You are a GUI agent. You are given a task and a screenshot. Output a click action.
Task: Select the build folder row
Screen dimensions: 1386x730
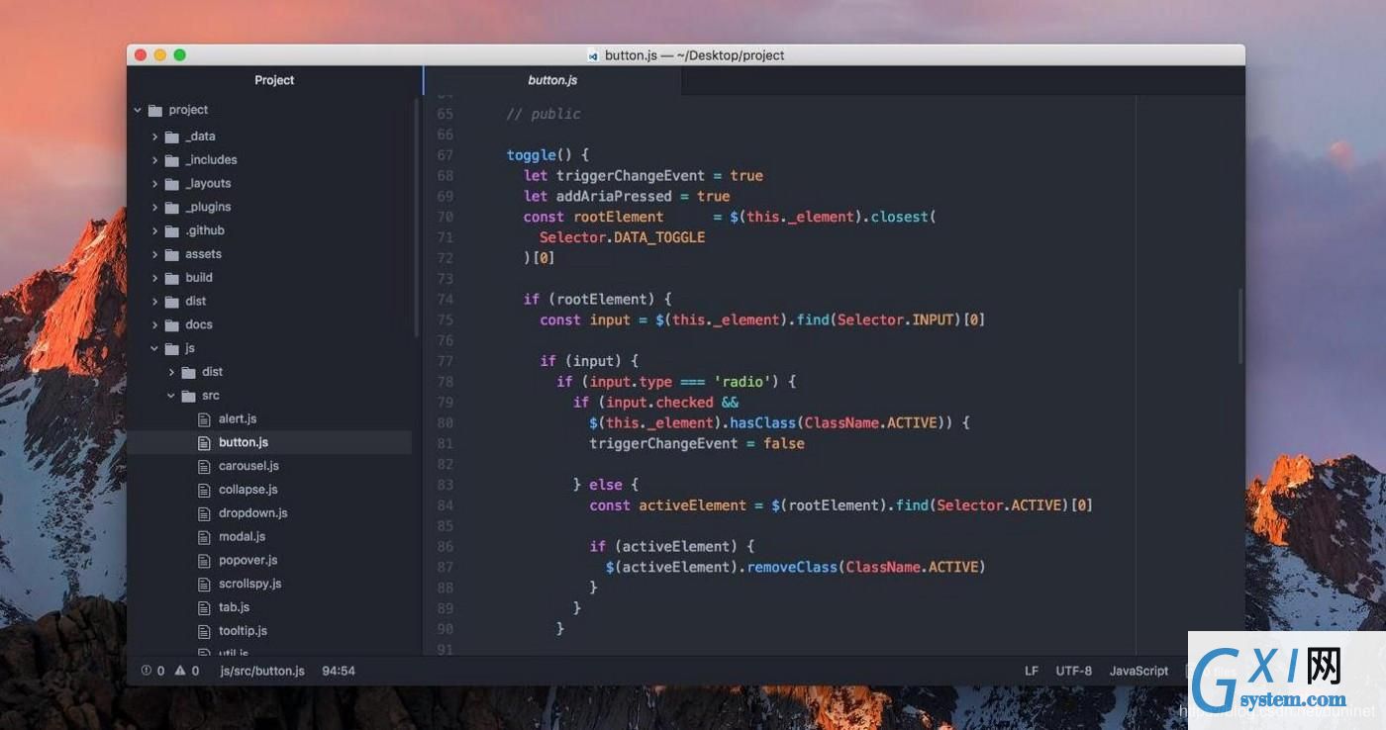pos(269,278)
